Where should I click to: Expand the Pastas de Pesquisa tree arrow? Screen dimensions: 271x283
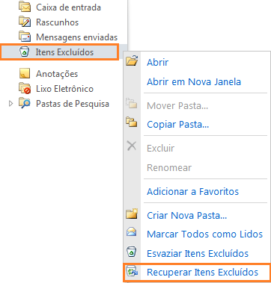[10, 104]
